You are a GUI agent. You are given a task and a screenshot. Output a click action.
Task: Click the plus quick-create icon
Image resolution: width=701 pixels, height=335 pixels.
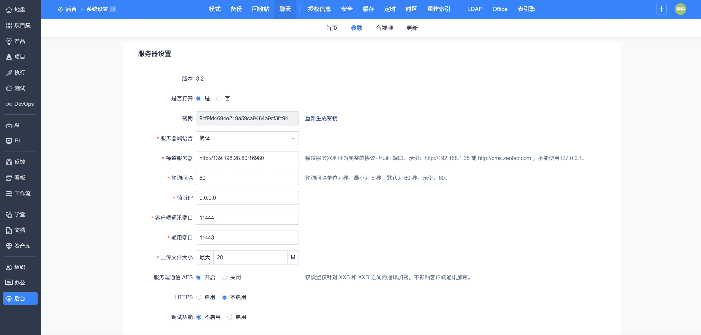(x=661, y=9)
